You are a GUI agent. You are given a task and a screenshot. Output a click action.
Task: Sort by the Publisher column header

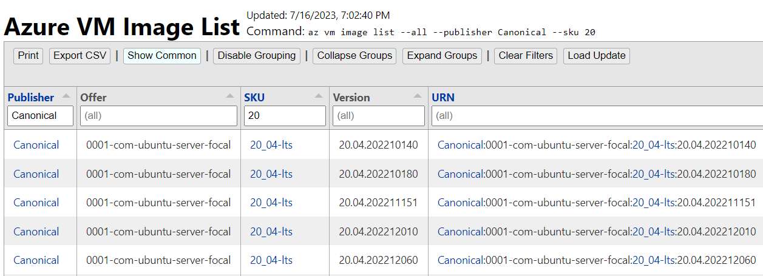point(31,97)
